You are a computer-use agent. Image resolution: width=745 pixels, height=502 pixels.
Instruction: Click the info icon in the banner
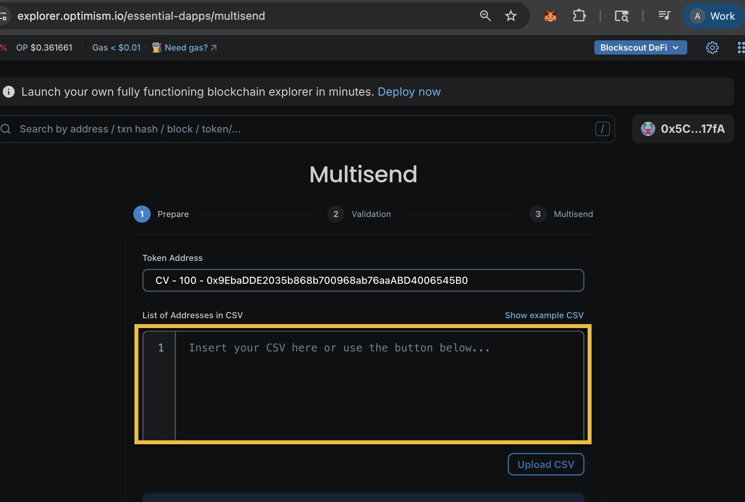(9, 92)
